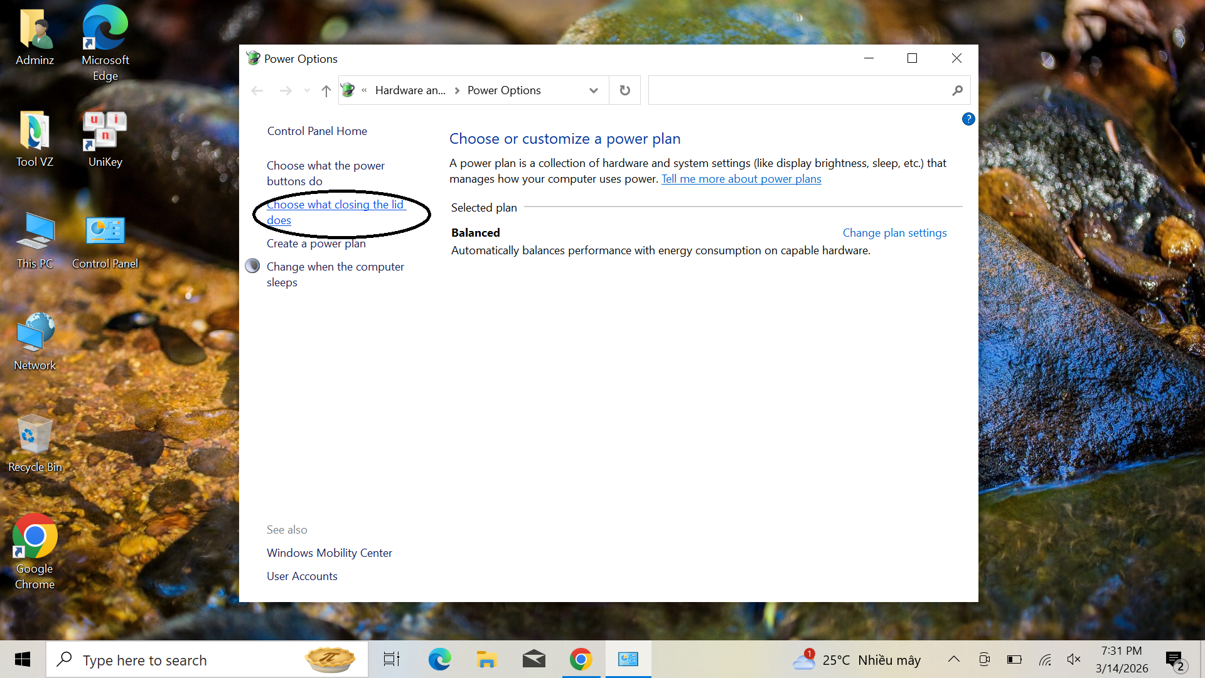Click Windows Mobility Center link
Screen dimensions: 1205x678
click(329, 553)
